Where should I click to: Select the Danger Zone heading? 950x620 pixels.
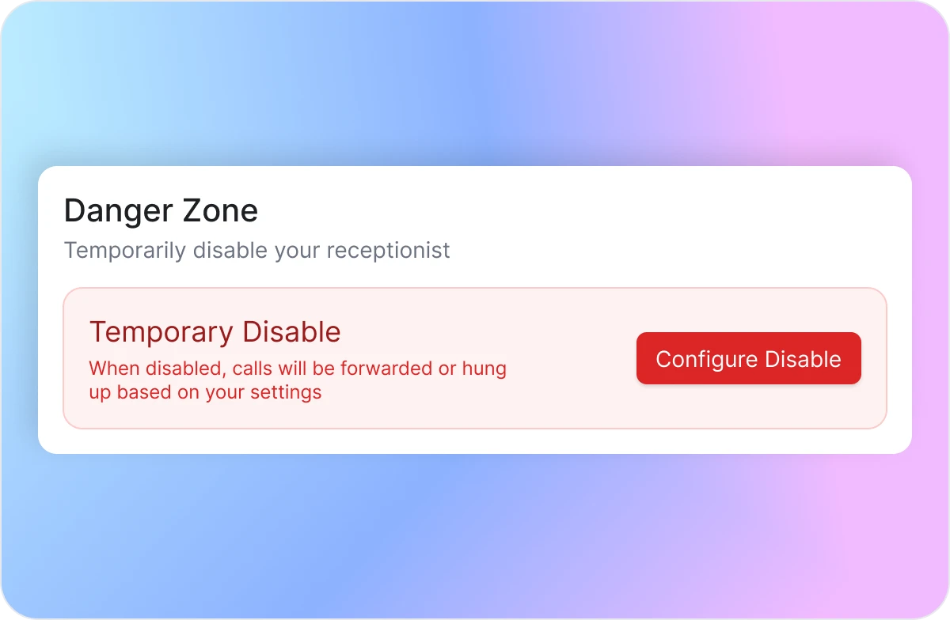(x=161, y=210)
